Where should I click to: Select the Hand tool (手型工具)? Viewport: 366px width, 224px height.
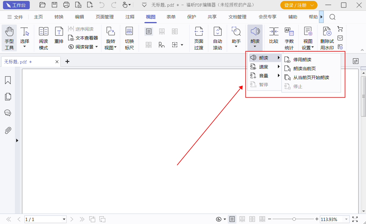point(9,38)
